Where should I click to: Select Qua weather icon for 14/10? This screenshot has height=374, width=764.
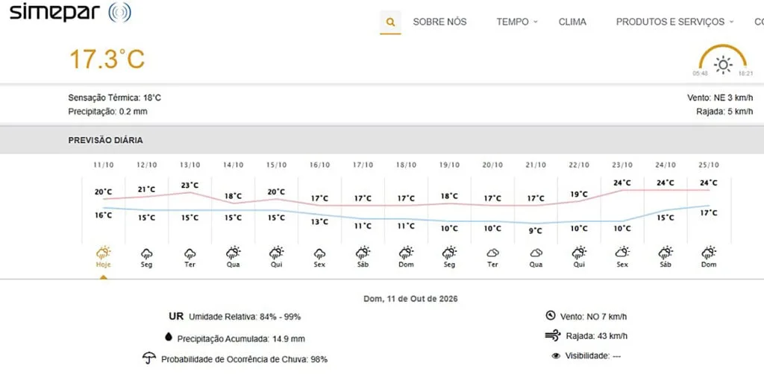[233, 253]
